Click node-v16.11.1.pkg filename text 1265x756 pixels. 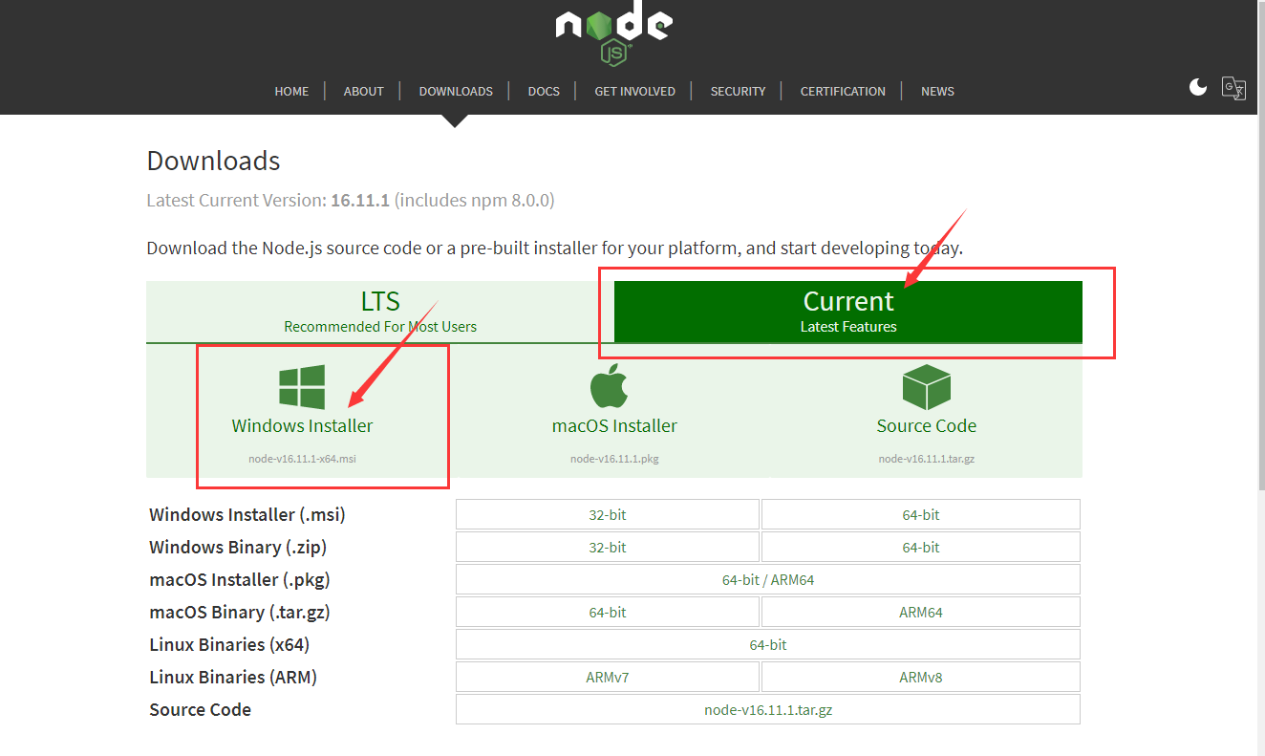click(614, 459)
